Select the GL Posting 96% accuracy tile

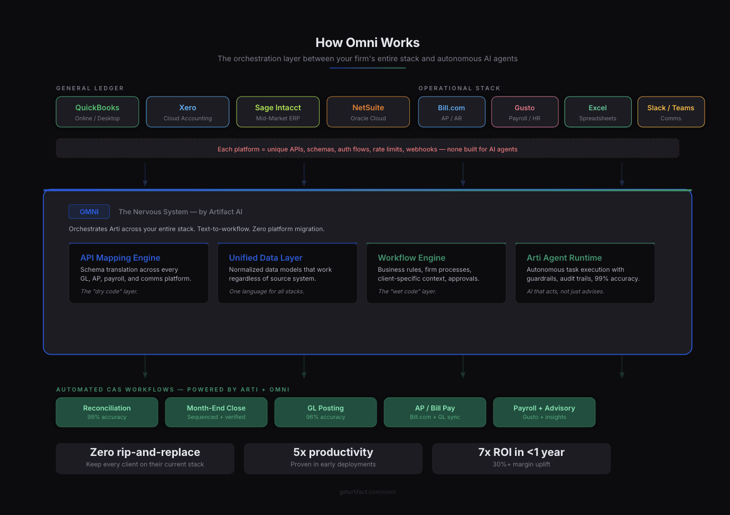tap(325, 412)
